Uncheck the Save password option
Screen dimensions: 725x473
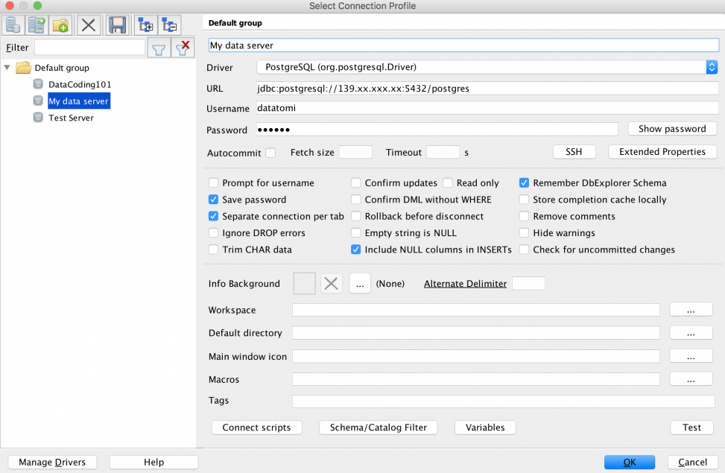point(214,200)
